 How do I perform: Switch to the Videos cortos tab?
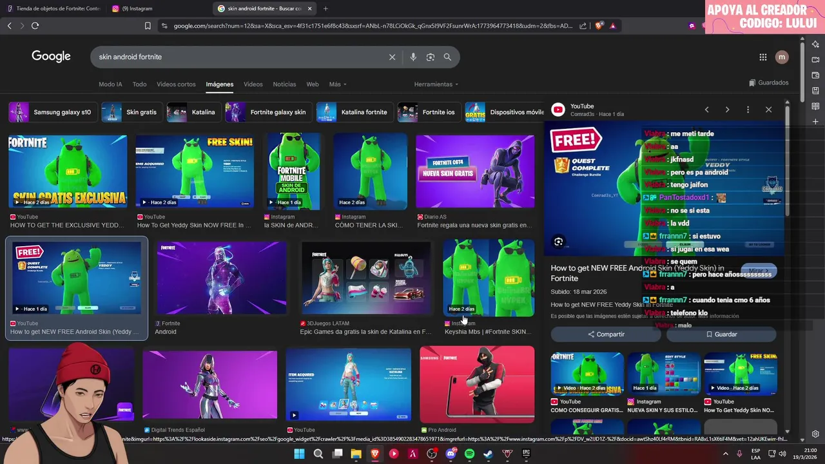(176, 84)
